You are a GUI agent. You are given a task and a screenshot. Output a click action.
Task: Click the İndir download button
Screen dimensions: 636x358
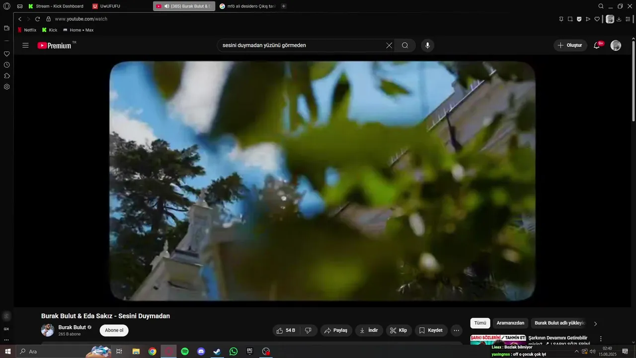point(369,330)
